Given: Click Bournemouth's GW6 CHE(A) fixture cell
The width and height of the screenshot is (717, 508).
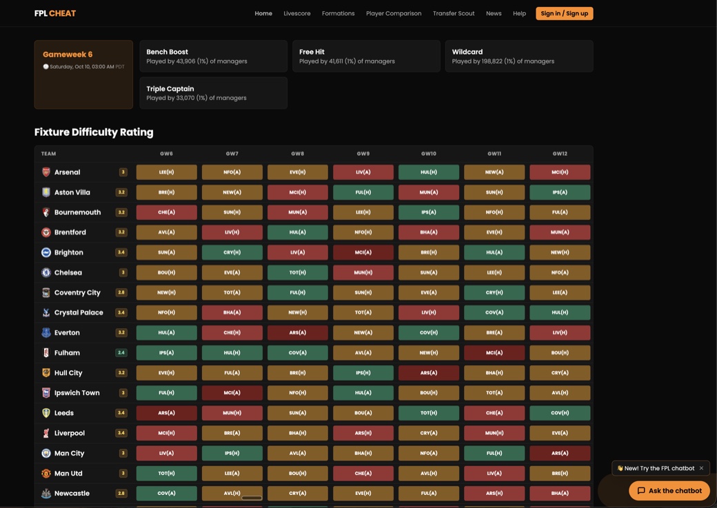Looking at the screenshot, I should pyautogui.click(x=166, y=212).
